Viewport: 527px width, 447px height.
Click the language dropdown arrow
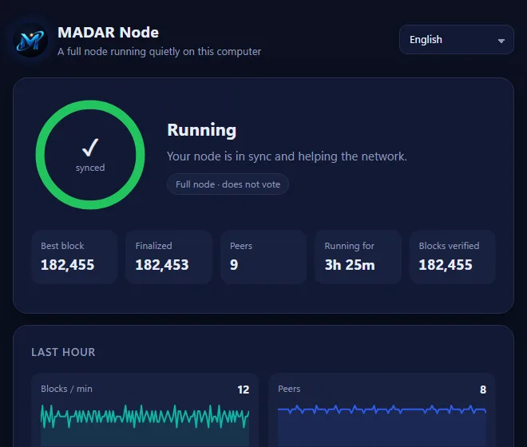(501, 41)
